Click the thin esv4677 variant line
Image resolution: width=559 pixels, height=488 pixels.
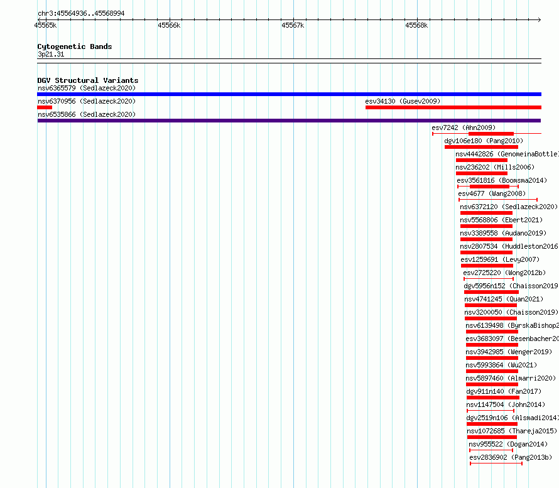tap(498, 200)
